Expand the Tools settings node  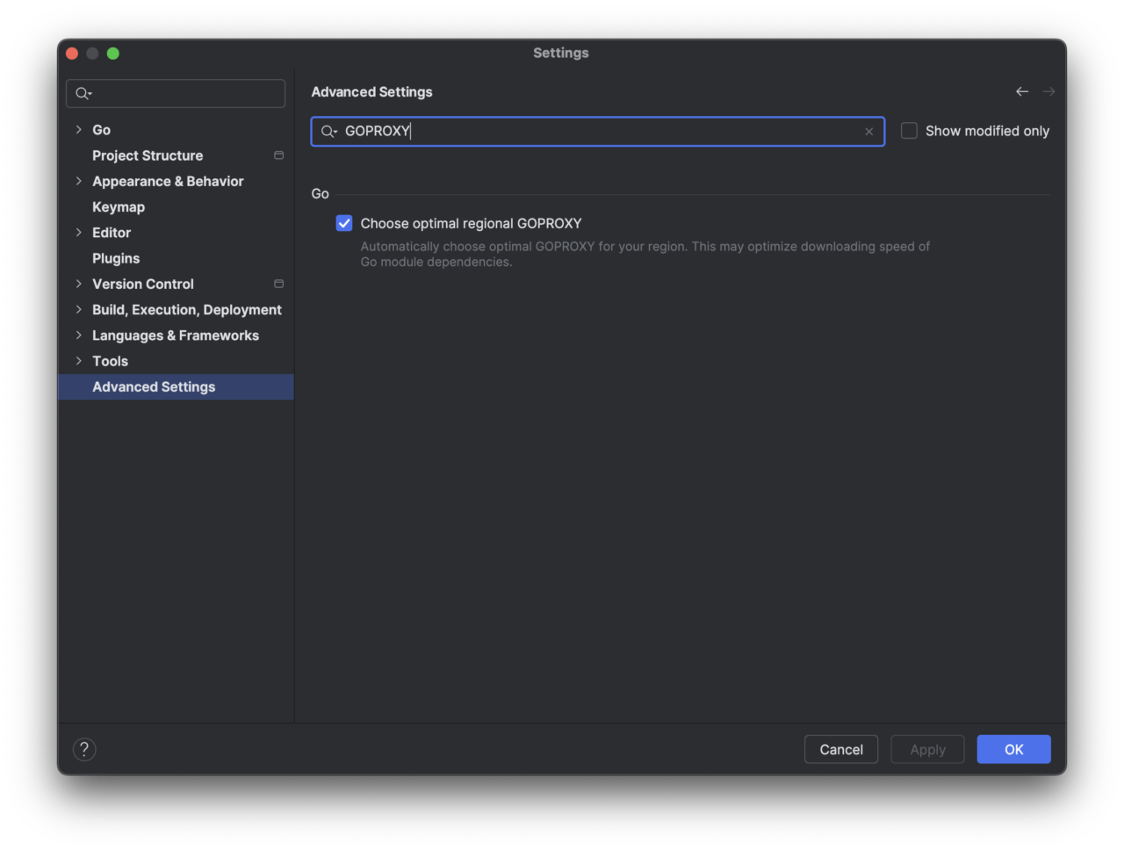coord(79,361)
